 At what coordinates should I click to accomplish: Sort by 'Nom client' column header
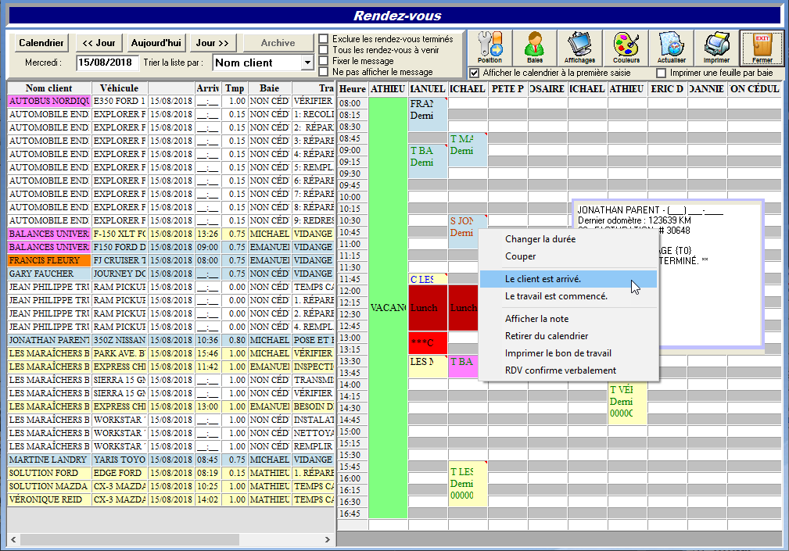(48, 88)
